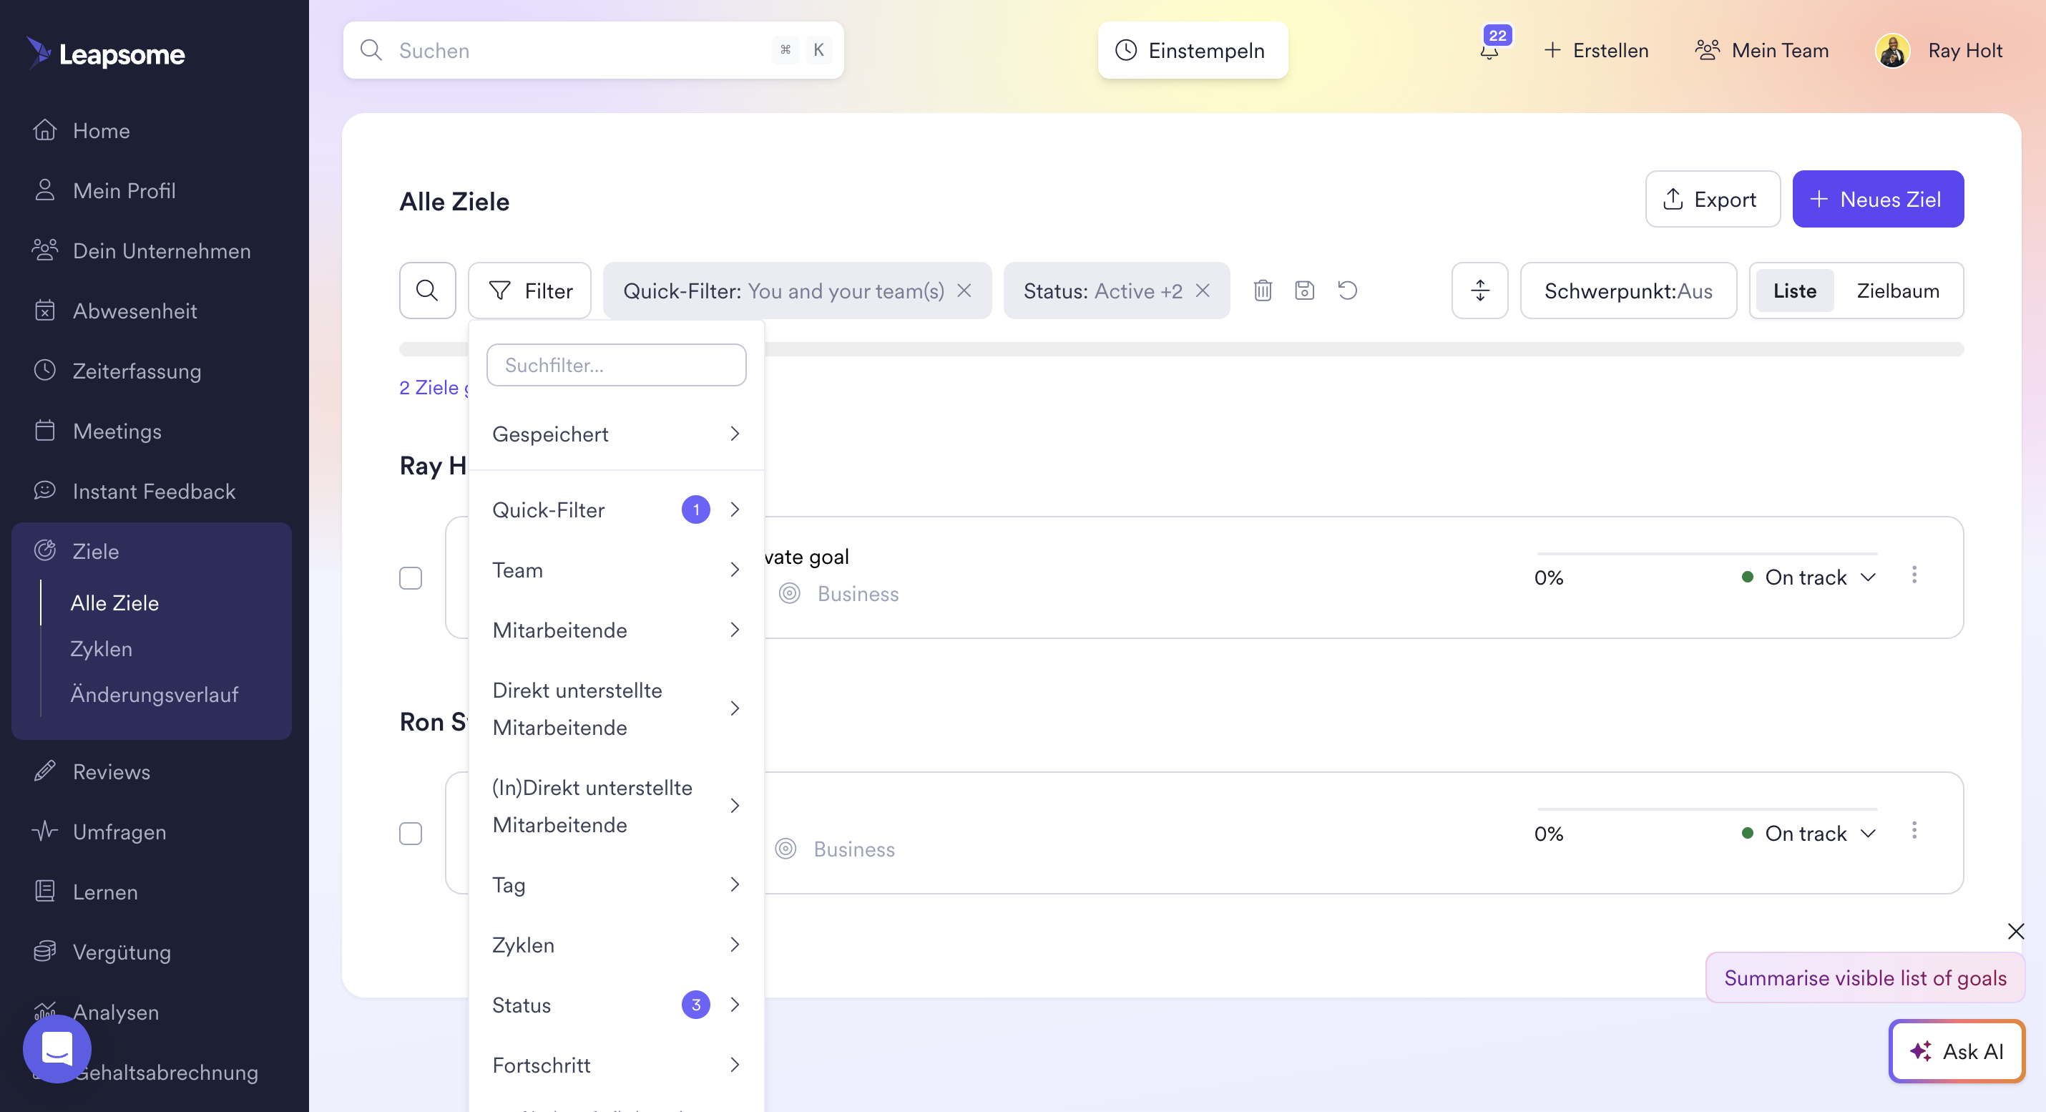The width and height of the screenshot is (2046, 1112).
Task: Click the Export button
Action: (x=1712, y=200)
